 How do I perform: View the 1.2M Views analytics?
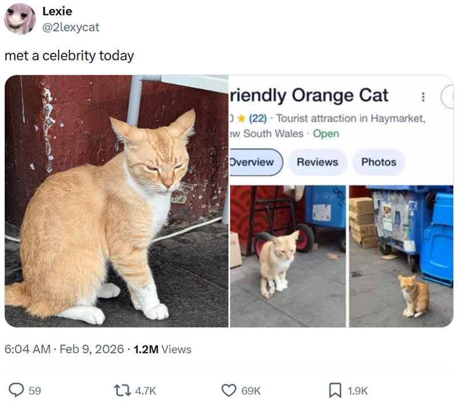coord(162,349)
